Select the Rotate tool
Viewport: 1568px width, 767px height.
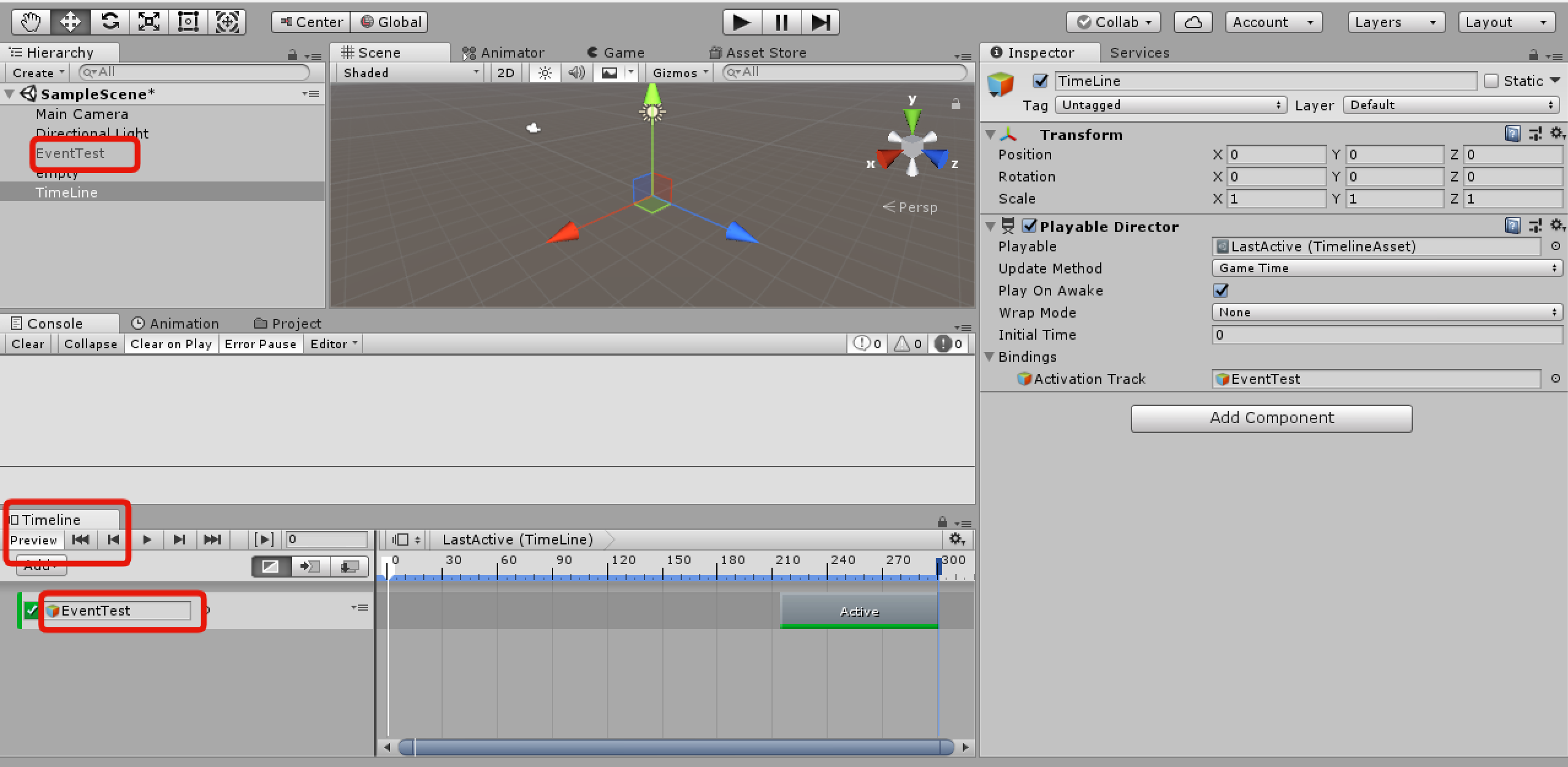[110, 21]
